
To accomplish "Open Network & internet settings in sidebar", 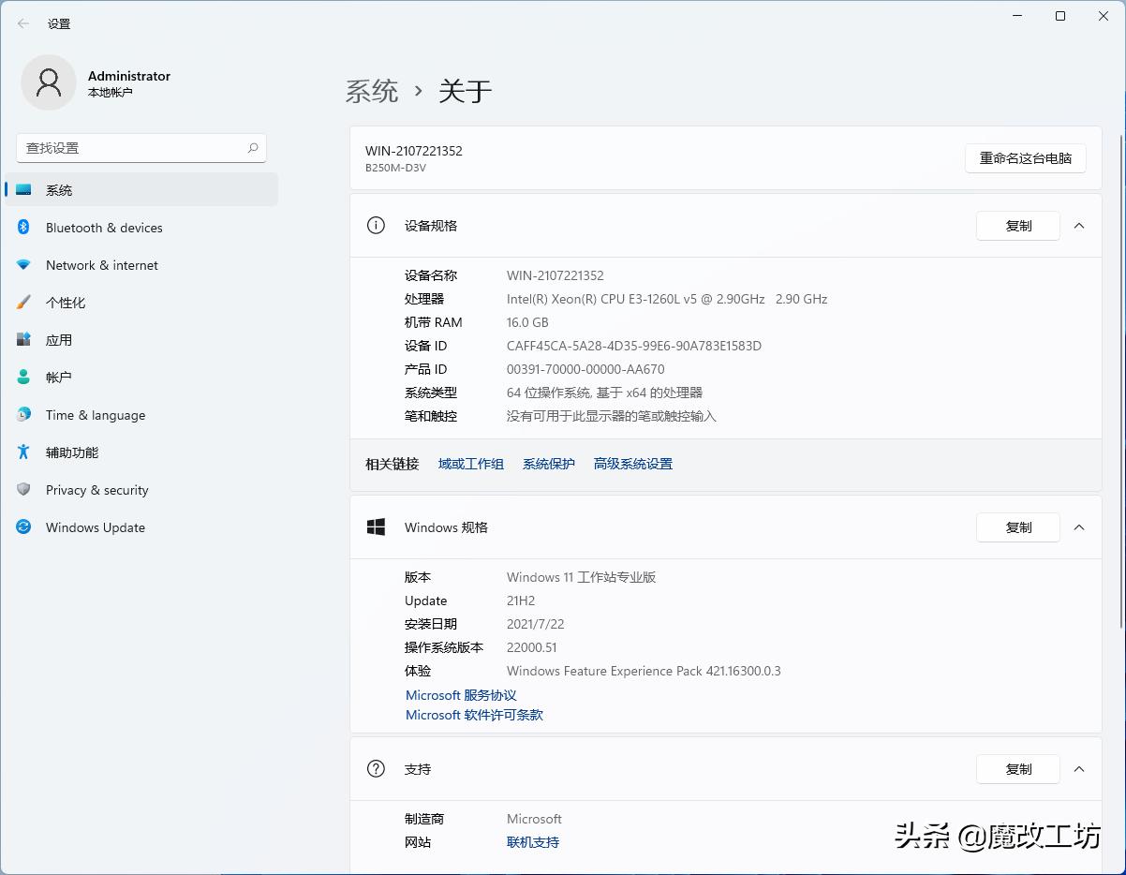I will (x=101, y=265).
